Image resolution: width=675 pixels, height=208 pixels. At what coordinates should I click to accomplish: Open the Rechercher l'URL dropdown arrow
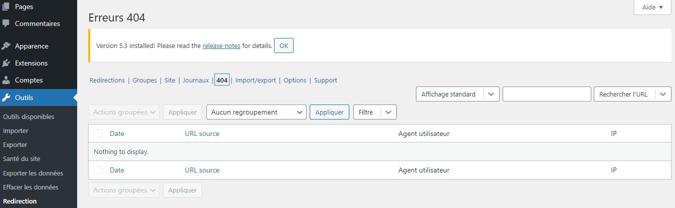(x=663, y=94)
